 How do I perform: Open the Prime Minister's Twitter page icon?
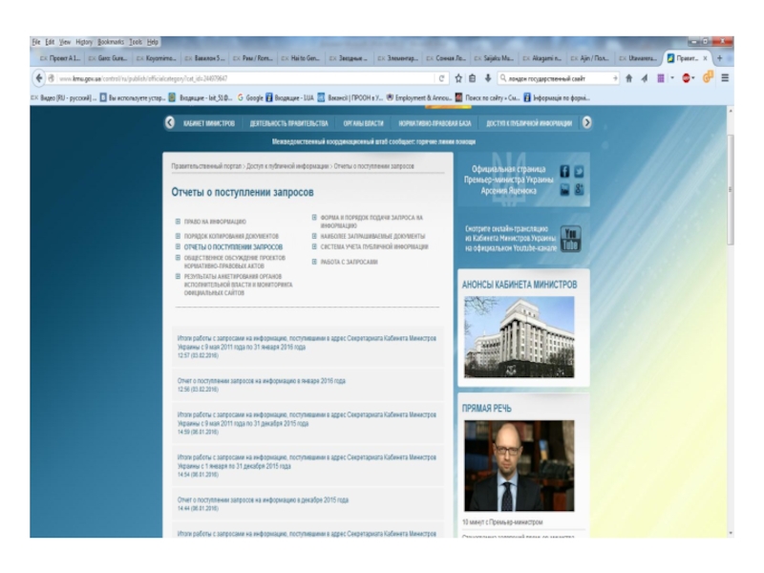pyautogui.click(x=579, y=172)
